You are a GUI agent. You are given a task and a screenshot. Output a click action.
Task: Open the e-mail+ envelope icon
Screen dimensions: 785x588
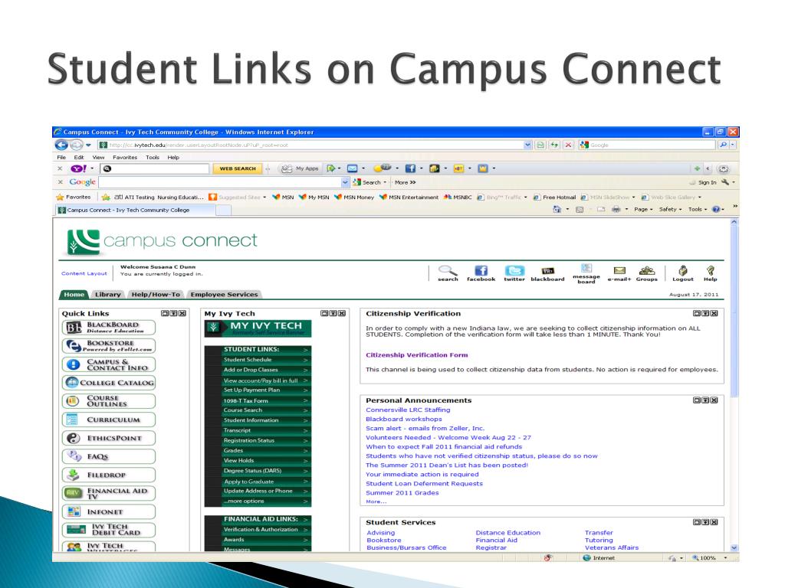619,270
